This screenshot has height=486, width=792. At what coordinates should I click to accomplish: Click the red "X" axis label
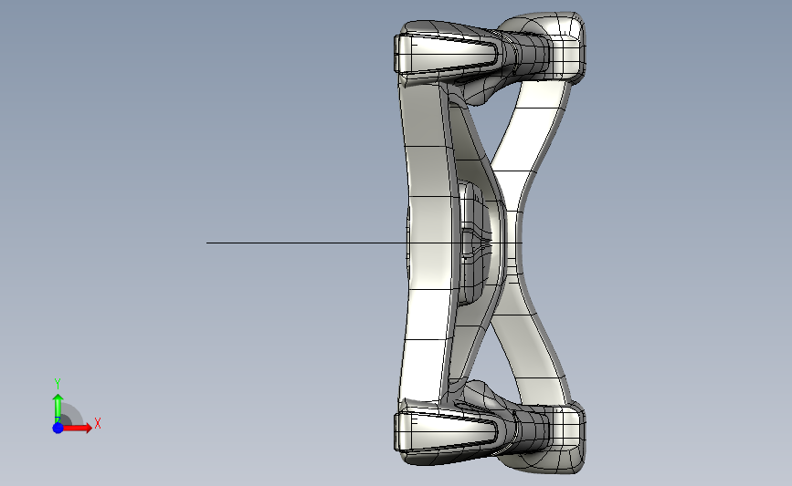98,423
